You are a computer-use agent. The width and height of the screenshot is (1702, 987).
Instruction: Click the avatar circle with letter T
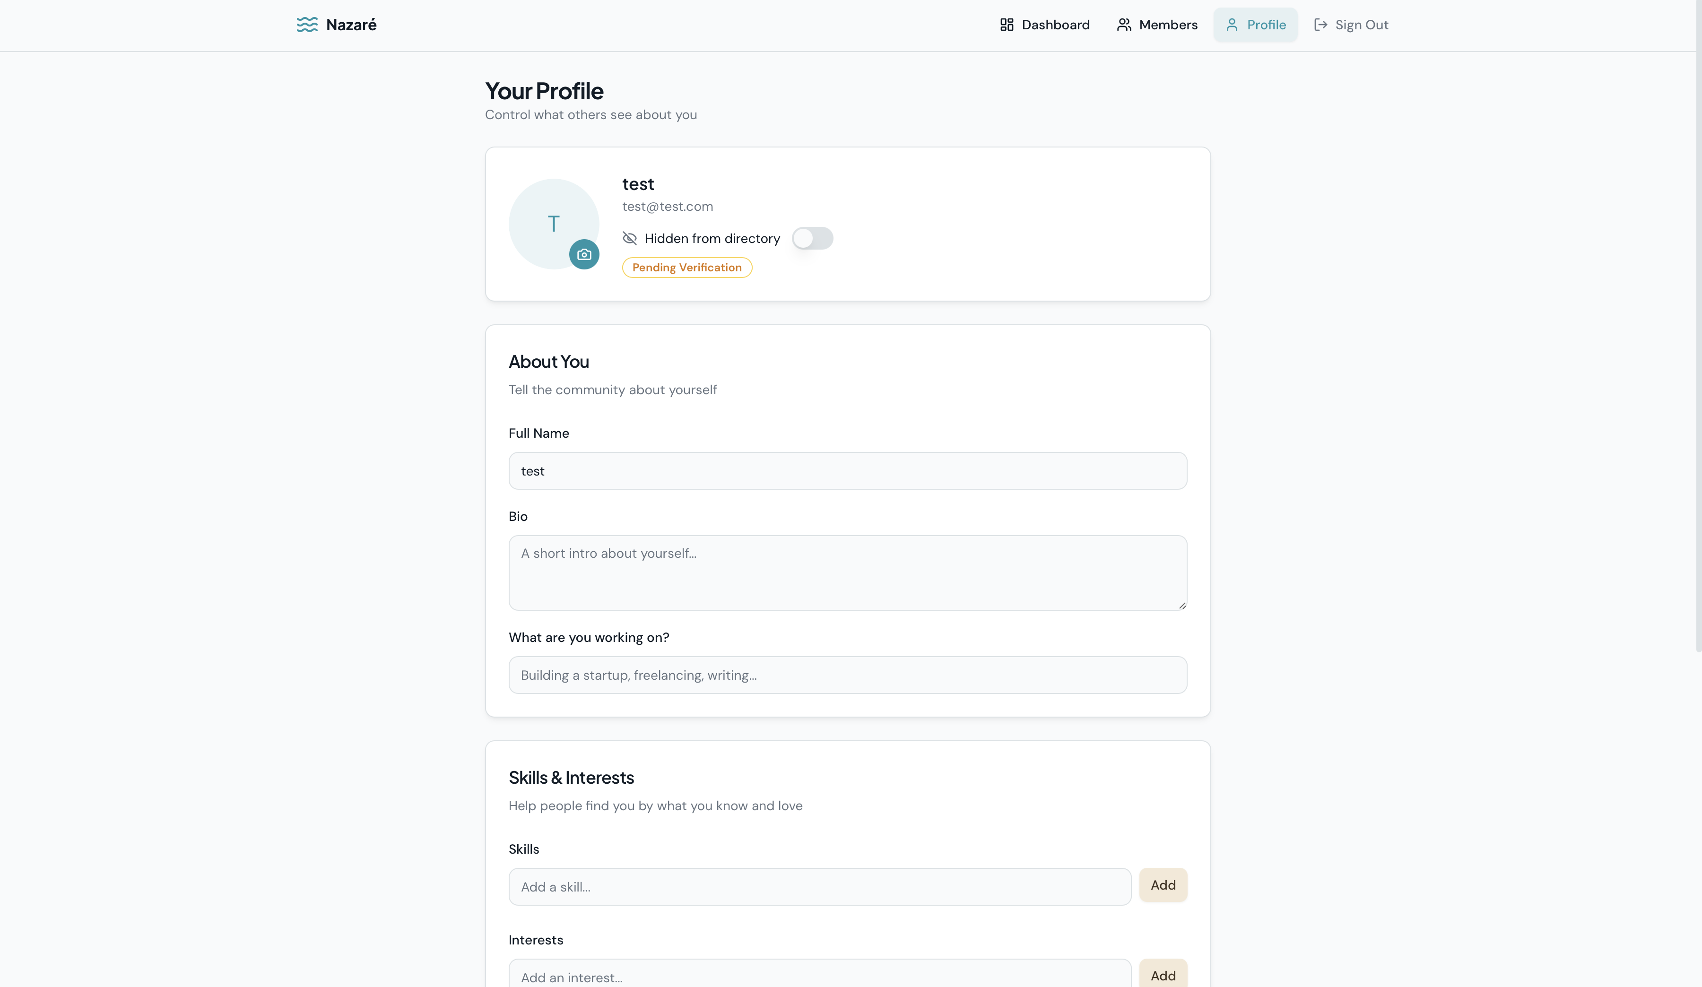pyautogui.click(x=554, y=224)
